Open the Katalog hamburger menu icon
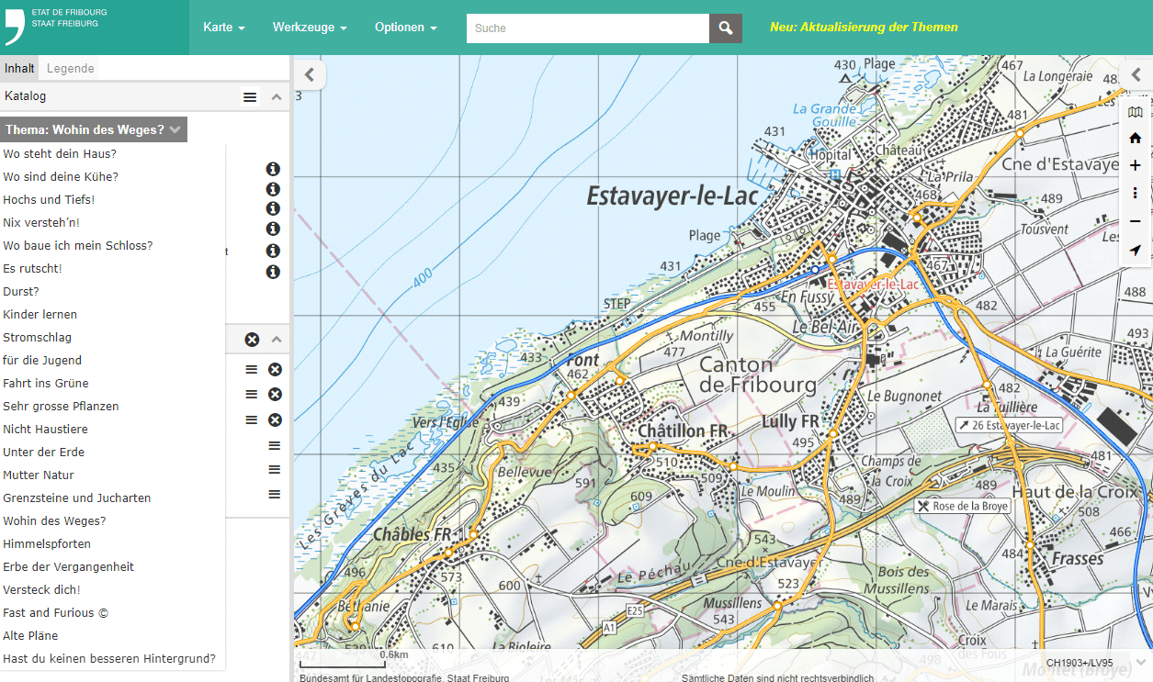This screenshot has width=1153, height=682. click(x=250, y=96)
